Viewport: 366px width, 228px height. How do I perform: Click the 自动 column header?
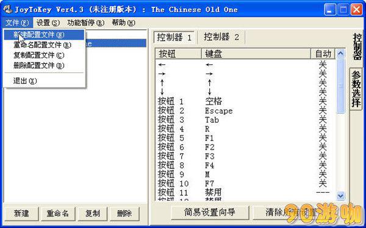(323, 54)
